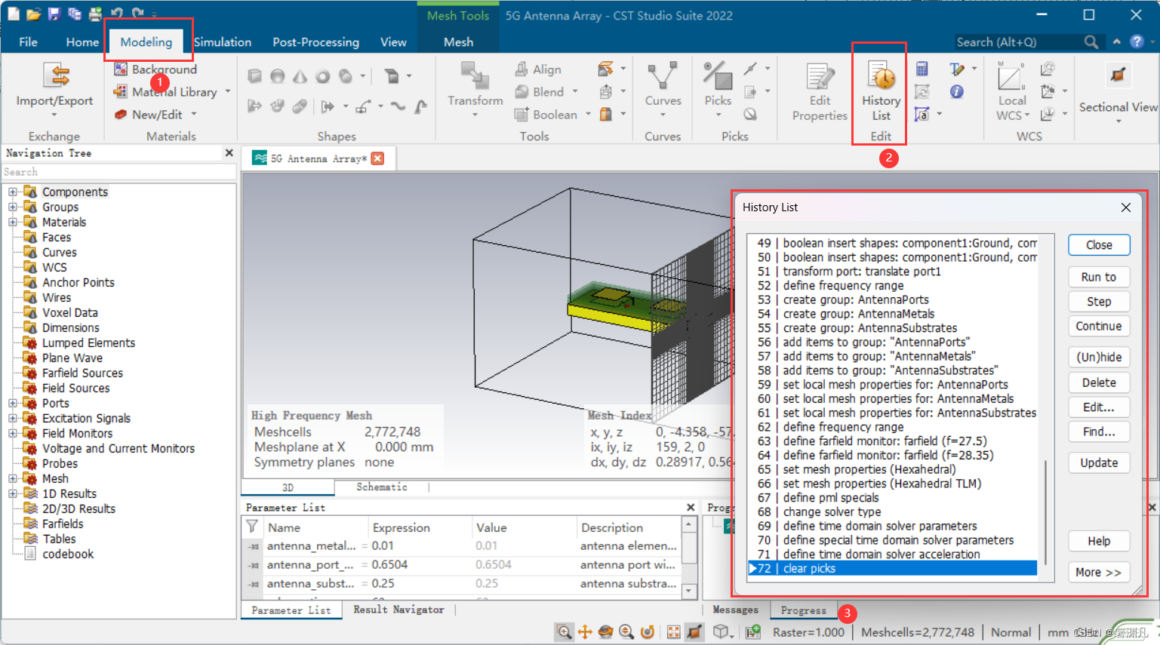
Task: Select Lumped Elements in Navigation Tree
Action: click(x=88, y=343)
